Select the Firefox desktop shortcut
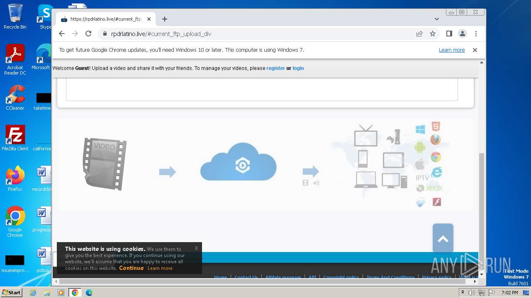Screen dimensions: 531x298 point(15,179)
